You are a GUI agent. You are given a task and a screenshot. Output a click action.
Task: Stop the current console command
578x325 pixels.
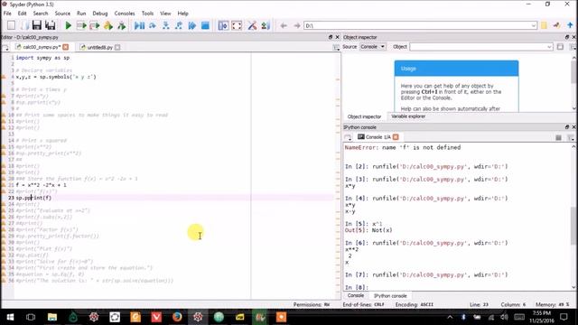(558, 137)
